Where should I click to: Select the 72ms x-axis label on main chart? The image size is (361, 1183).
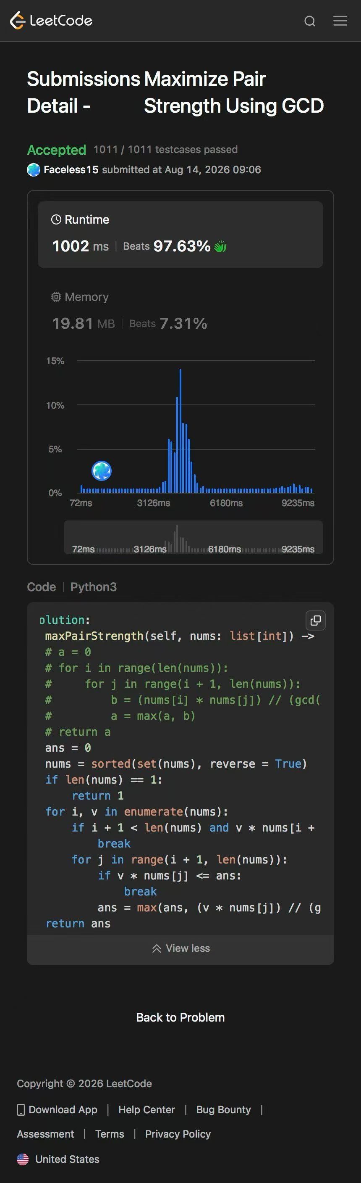[81, 503]
